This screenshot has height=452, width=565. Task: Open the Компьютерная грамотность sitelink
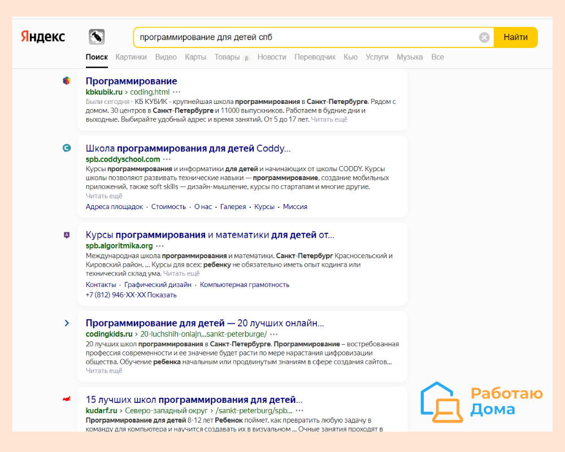245,285
